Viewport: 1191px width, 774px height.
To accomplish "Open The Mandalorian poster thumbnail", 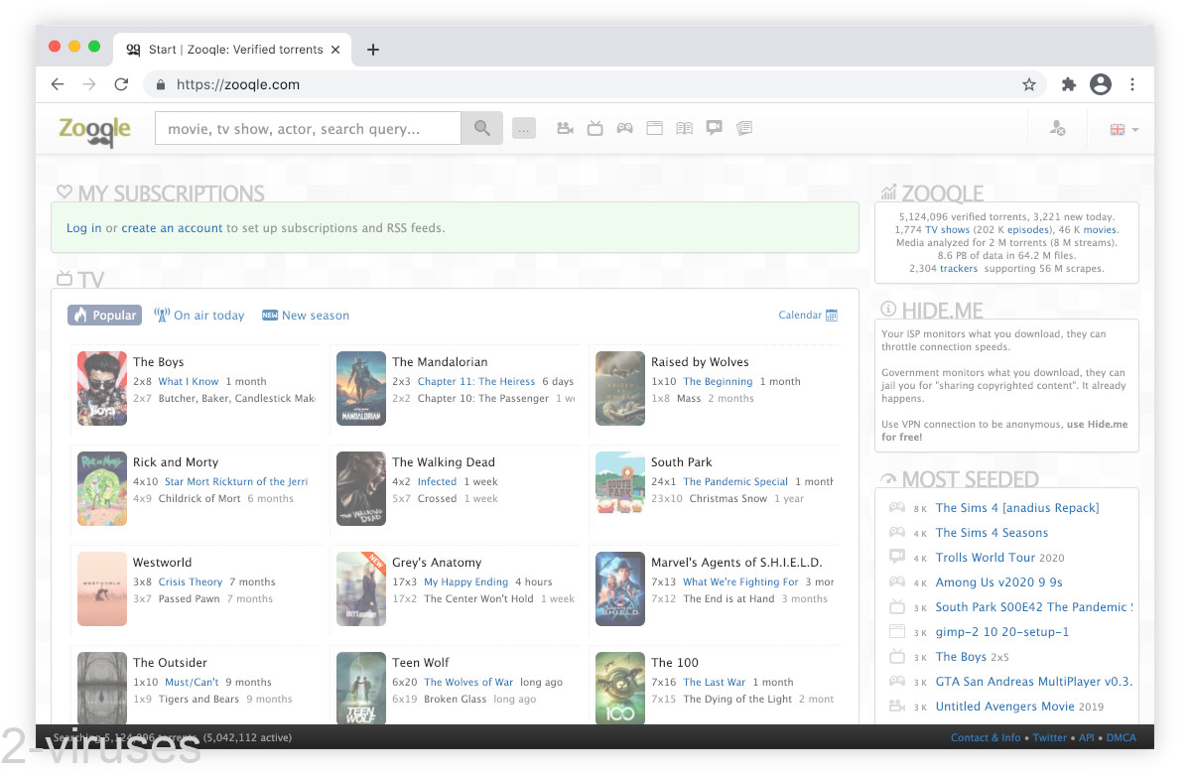I will 361,388.
